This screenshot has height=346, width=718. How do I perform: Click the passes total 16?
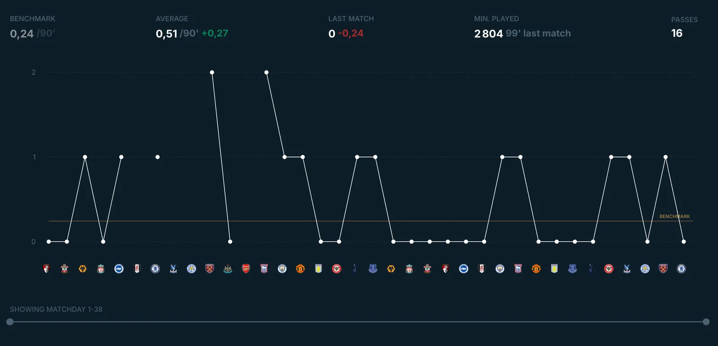[x=677, y=33]
